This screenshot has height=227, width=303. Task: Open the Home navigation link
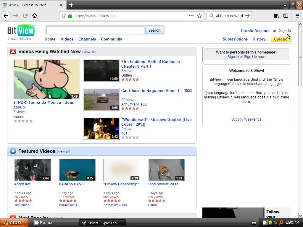tap(50, 39)
